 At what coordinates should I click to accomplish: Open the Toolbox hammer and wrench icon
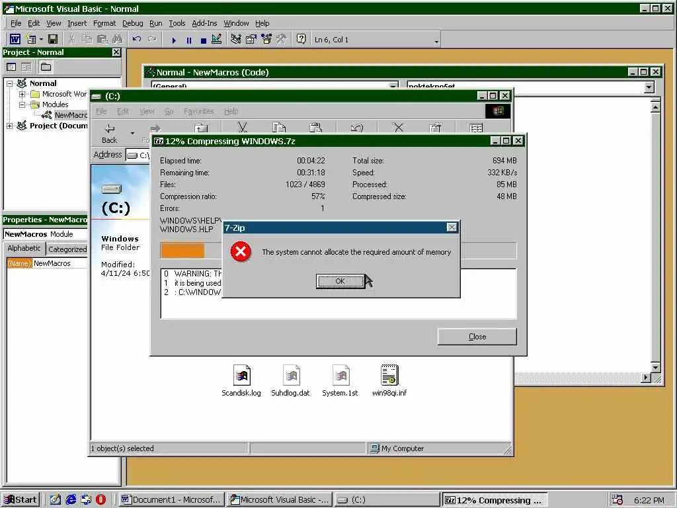pyautogui.click(x=282, y=39)
